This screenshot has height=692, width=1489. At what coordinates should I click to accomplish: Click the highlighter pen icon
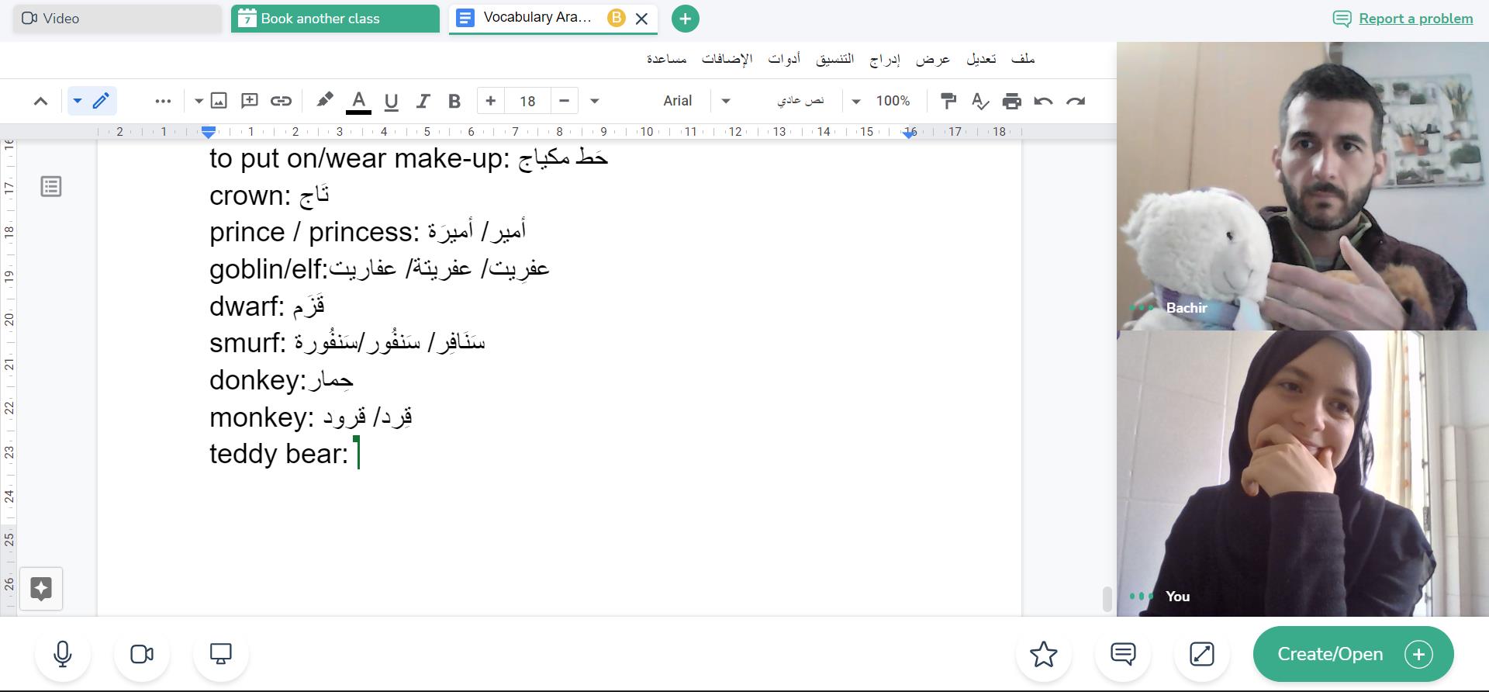click(x=325, y=101)
